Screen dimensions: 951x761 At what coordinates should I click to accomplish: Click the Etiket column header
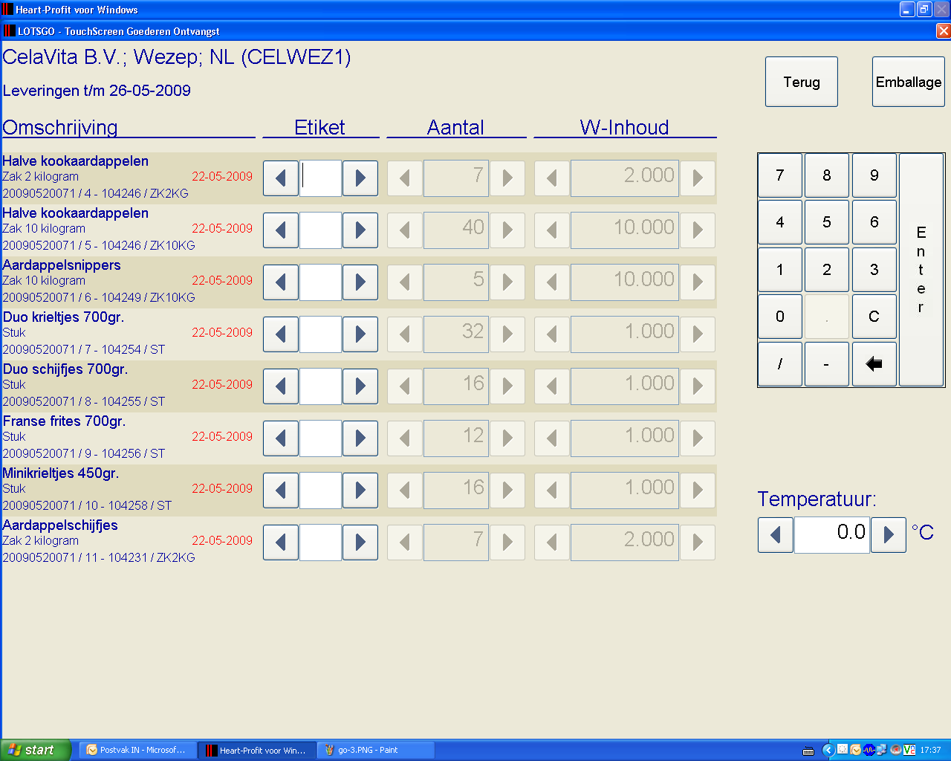click(x=319, y=128)
